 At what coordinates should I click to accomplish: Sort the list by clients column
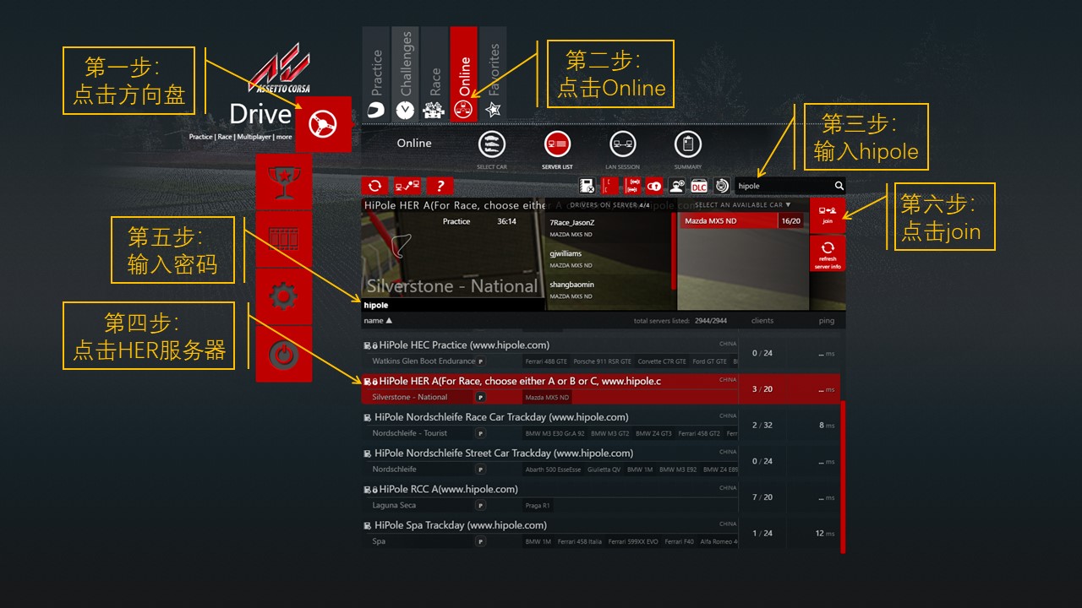pyautogui.click(x=762, y=321)
